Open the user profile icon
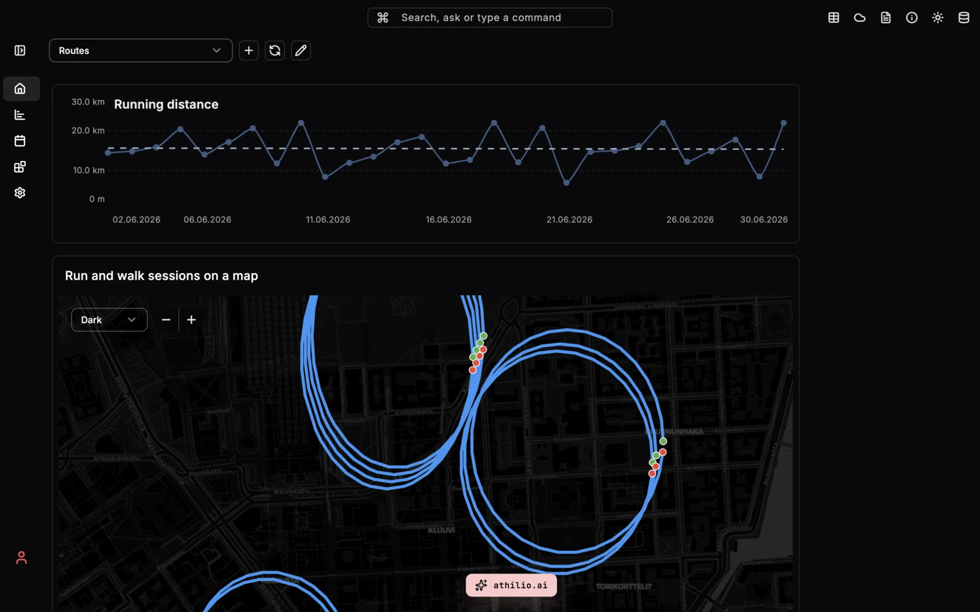980x612 pixels. (21, 558)
